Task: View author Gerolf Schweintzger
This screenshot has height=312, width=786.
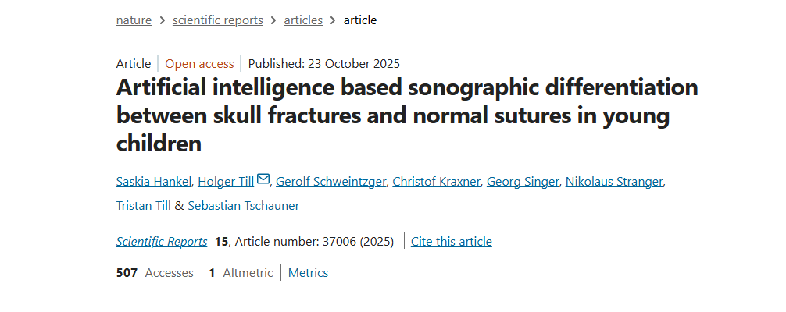Action: [330, 182]
